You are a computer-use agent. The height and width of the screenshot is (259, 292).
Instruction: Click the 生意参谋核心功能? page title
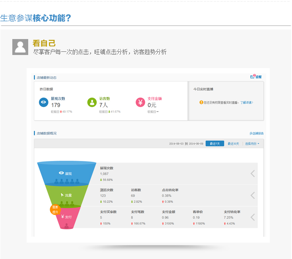click(x=36, y=18)
